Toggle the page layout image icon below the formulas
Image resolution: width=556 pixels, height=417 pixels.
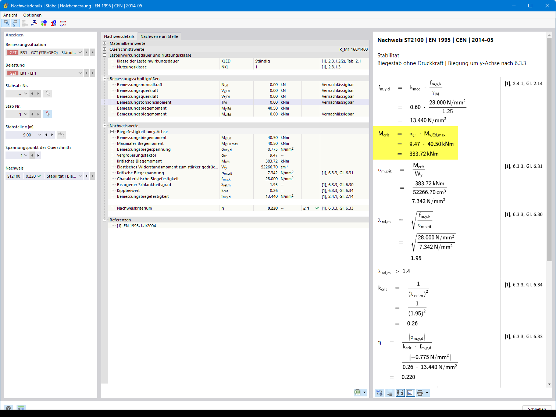(410, 393)
